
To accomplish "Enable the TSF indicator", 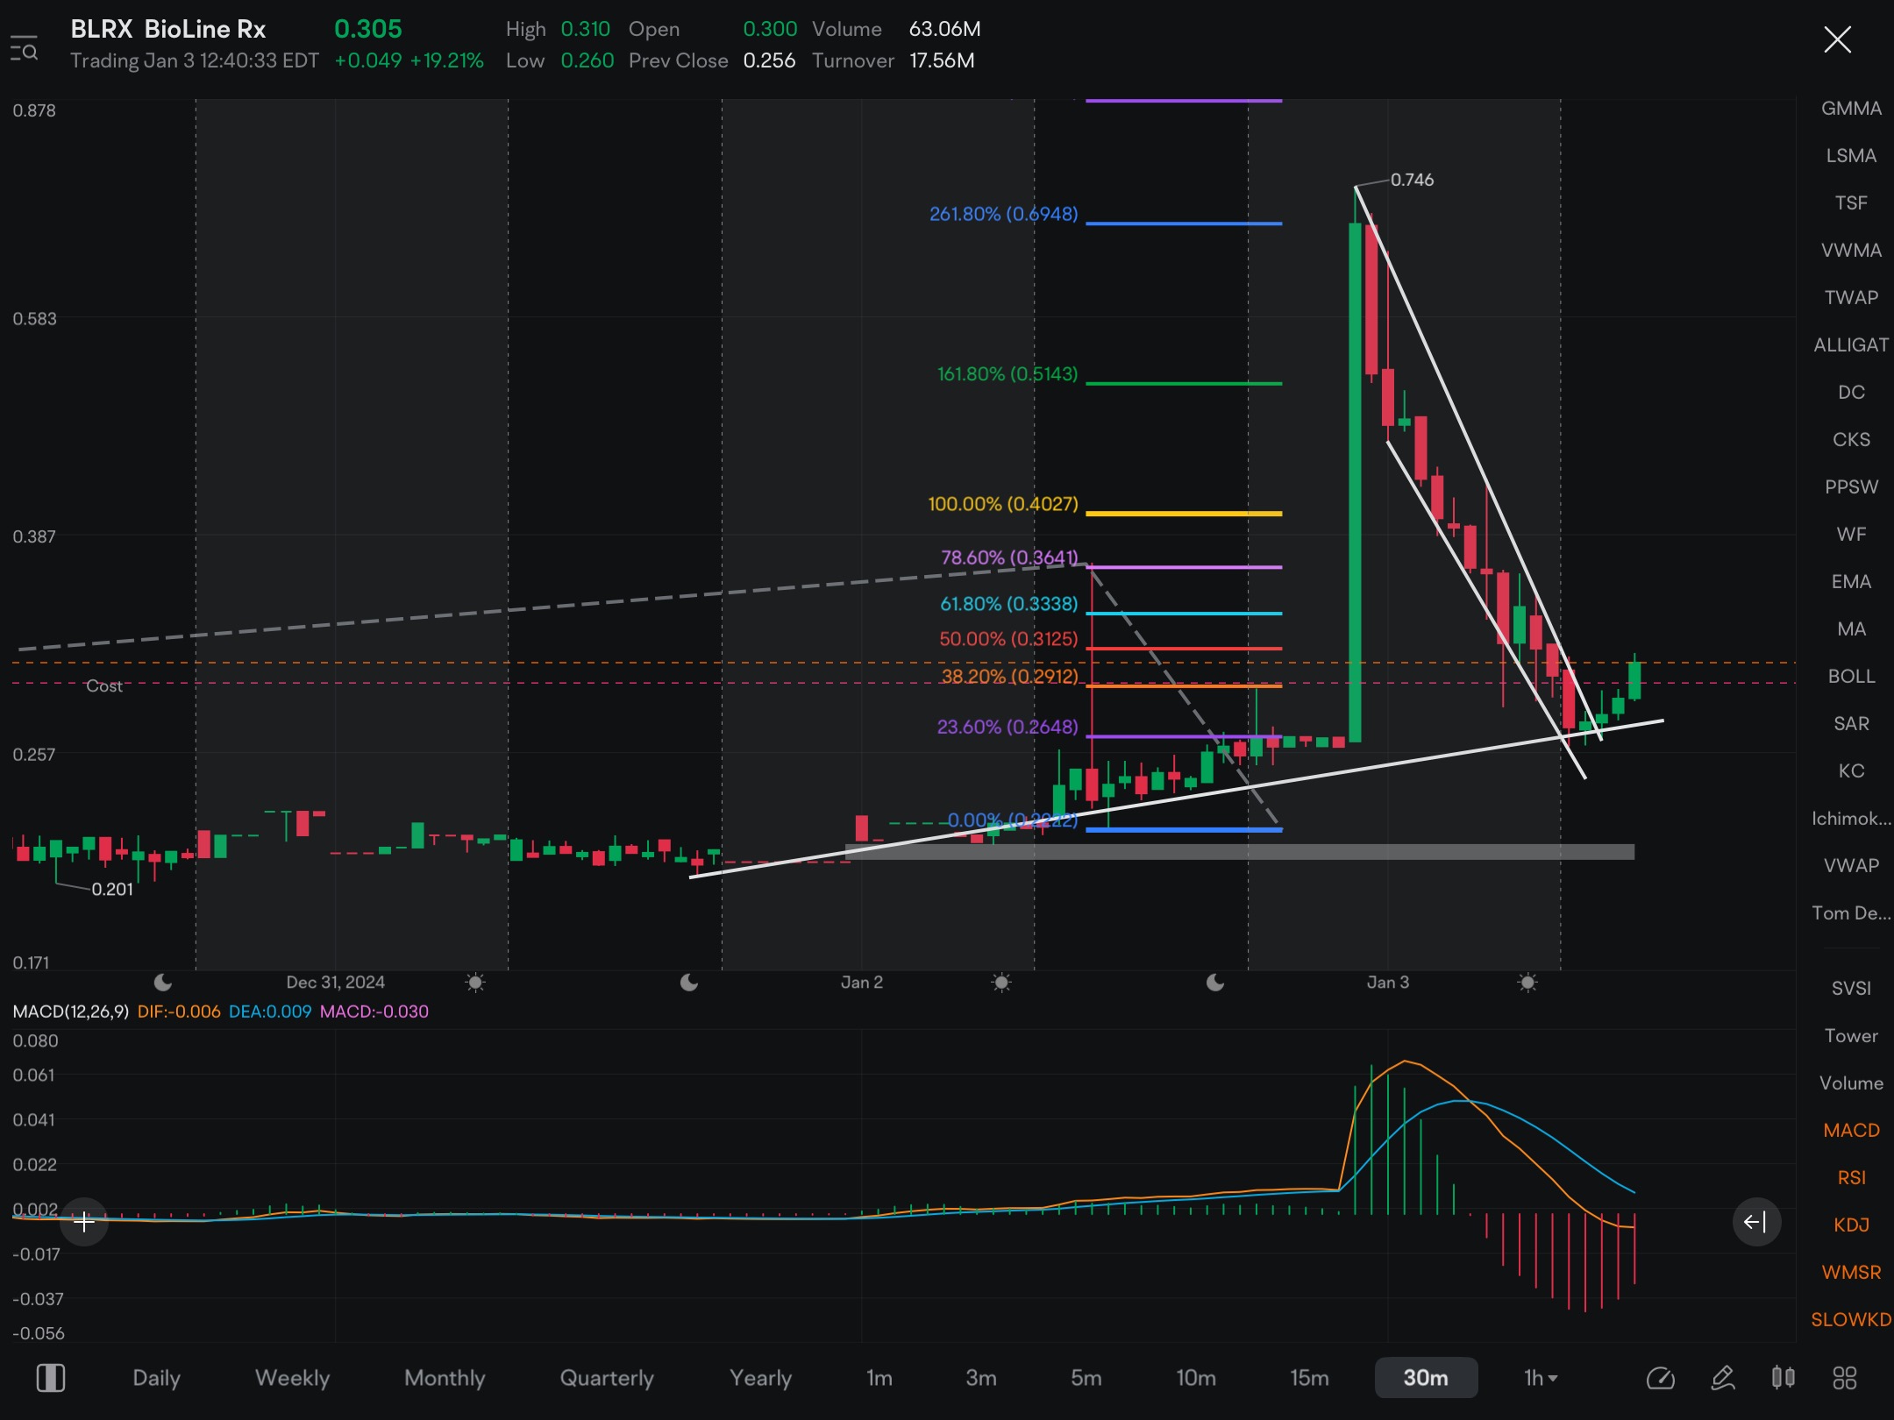I will coord(1851,202).
